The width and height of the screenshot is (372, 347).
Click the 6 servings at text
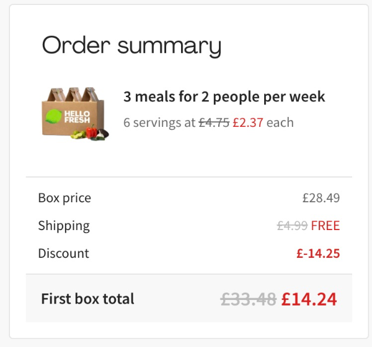tap(159, 122)
